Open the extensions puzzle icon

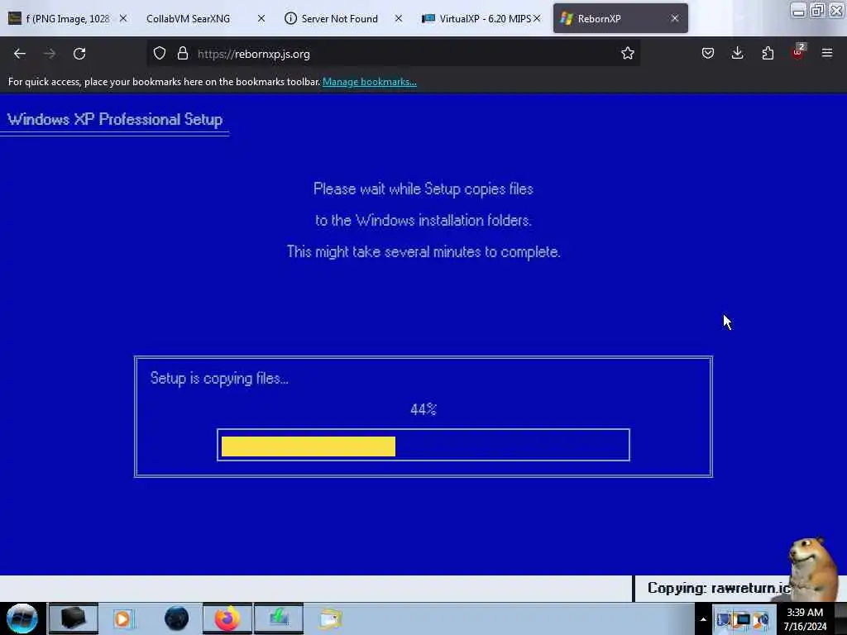(768, 54)
